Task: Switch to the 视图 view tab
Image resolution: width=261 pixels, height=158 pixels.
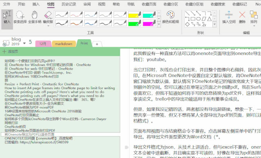Action: 102,4
